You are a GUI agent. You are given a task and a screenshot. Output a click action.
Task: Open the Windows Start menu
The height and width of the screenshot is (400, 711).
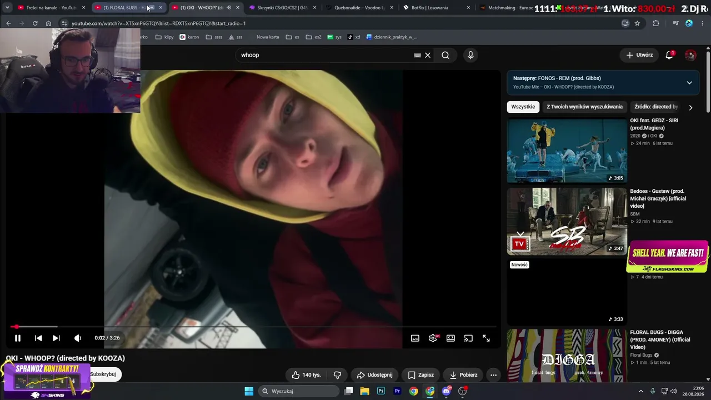pos(249,391)
